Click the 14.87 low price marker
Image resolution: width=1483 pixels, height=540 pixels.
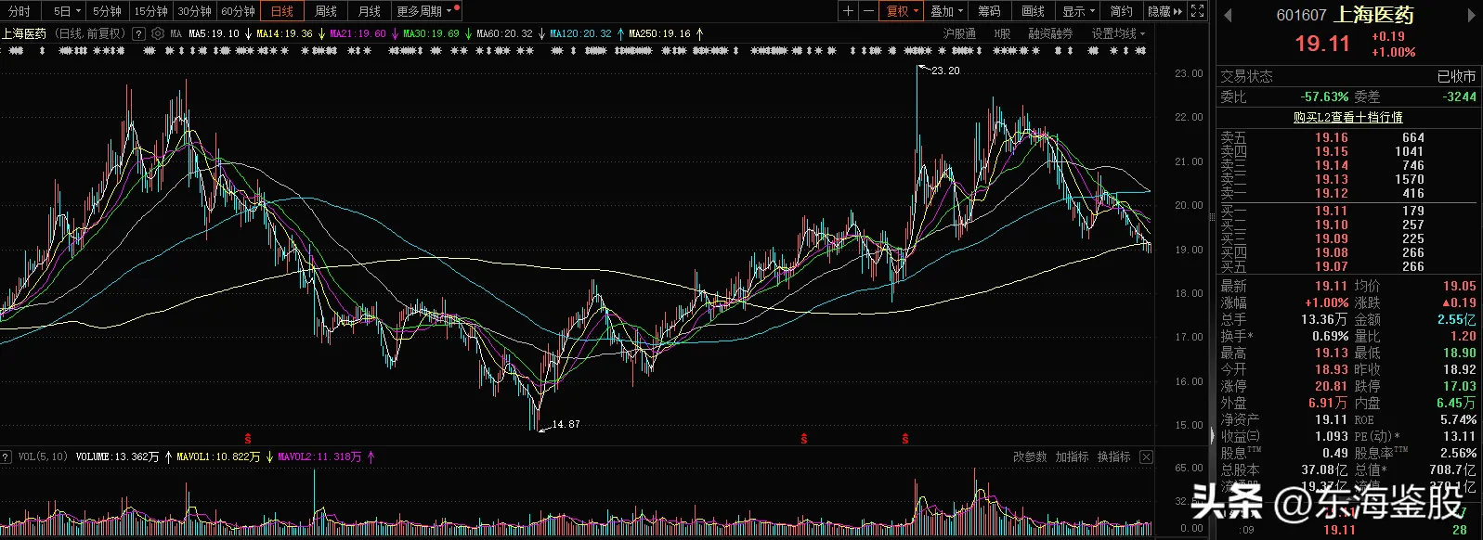click(566, 424)
